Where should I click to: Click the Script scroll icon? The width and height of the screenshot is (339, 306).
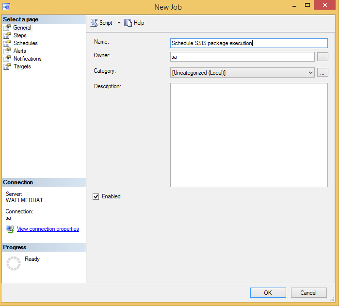tap(94, 23)
